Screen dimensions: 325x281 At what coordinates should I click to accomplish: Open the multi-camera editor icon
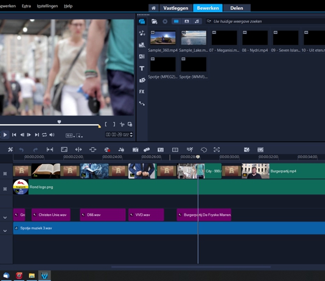coord(175,150)
